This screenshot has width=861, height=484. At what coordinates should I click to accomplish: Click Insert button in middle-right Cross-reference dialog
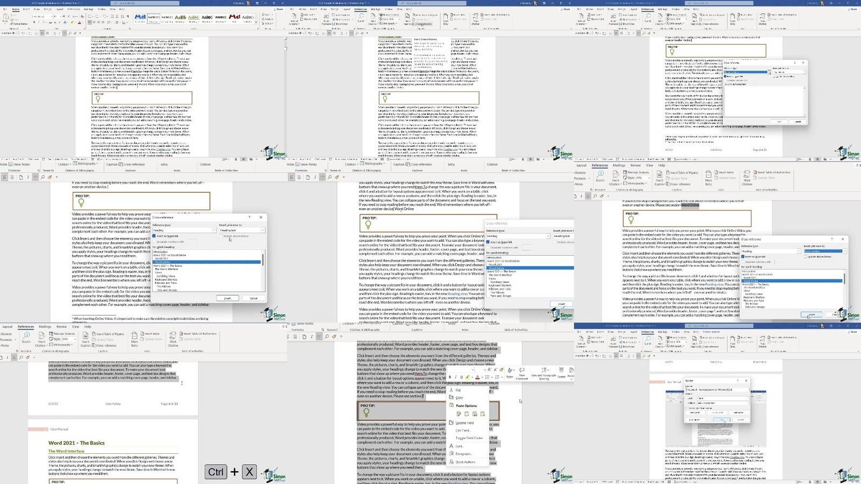(x=811, y=314)
